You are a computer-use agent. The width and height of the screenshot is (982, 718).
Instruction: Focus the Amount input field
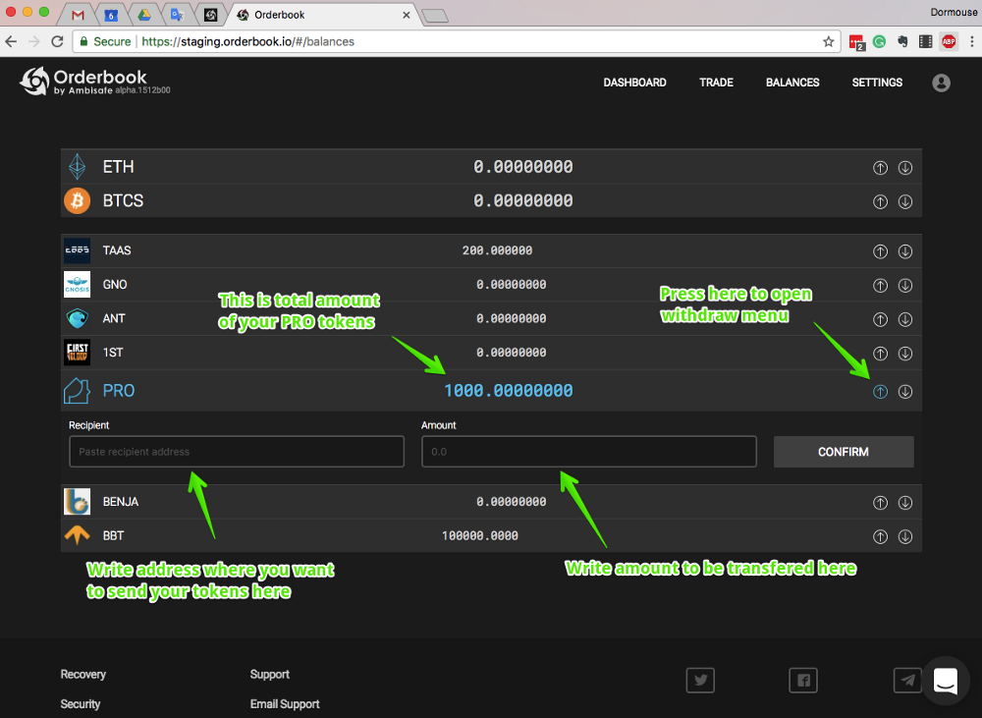(x=588, y=452)
